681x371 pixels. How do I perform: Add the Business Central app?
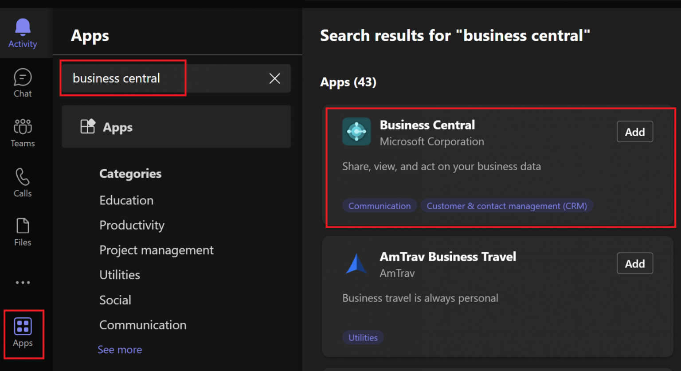pyautogui.click(x=634, y=132)
